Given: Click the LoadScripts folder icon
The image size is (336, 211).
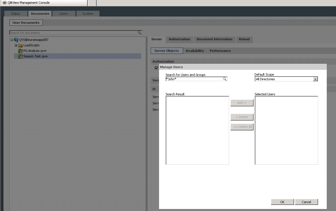Looking at the screenshot, I should point(21,45).
